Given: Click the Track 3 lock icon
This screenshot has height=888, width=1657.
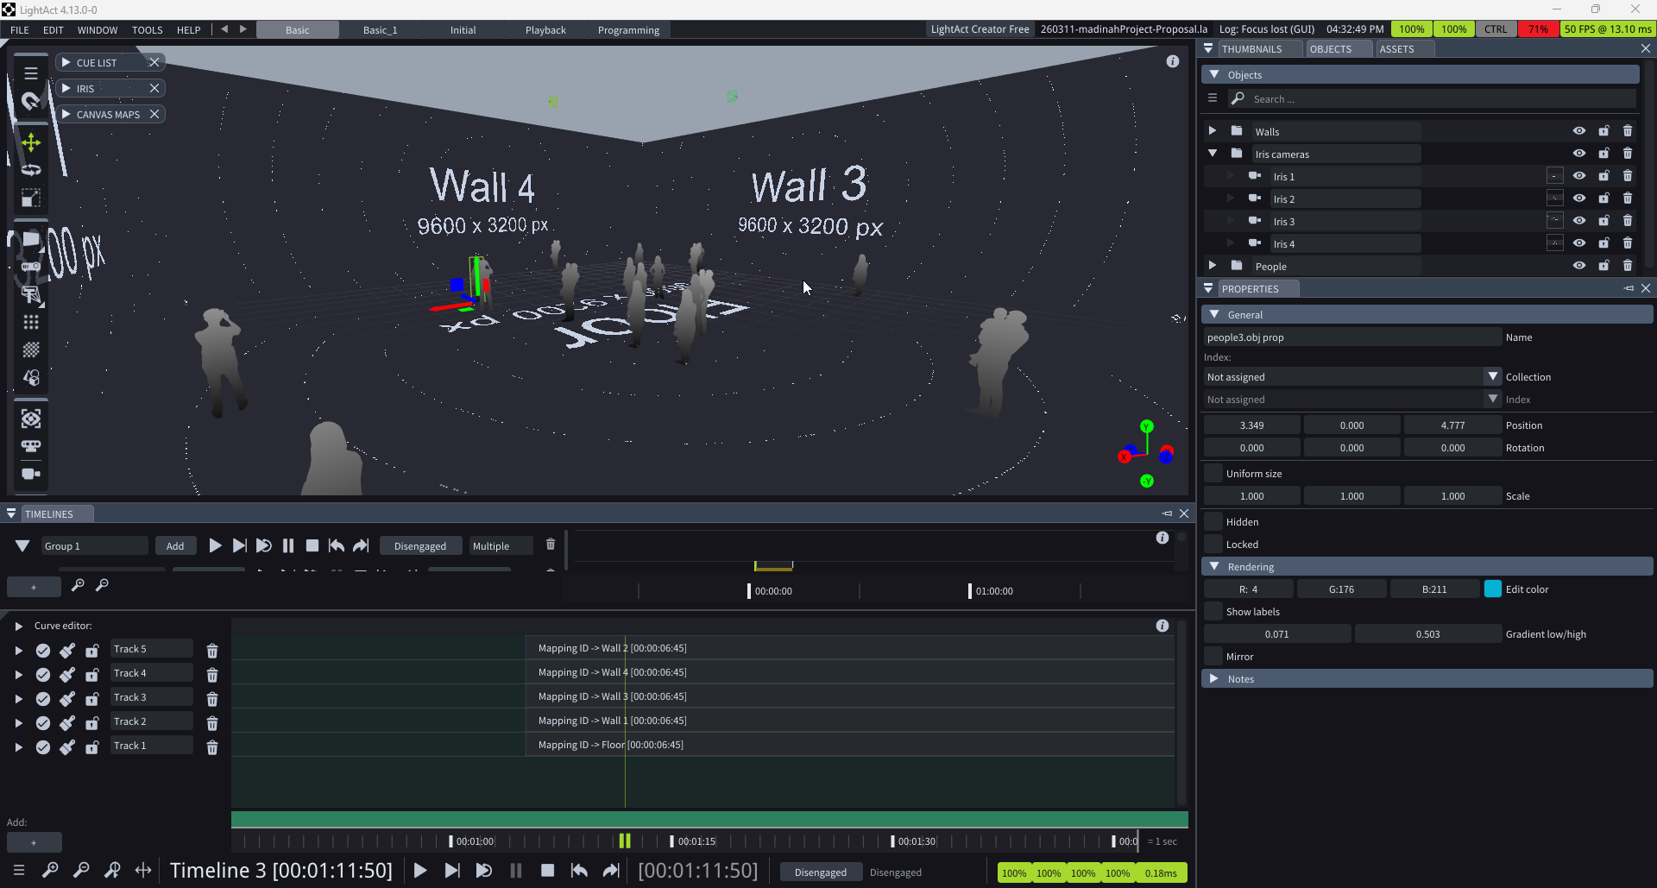Looking at the screenshot, I should (x=91, y=698).
